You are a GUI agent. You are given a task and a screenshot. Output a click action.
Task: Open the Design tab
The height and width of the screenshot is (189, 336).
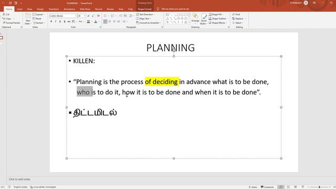tap(40, 9)
